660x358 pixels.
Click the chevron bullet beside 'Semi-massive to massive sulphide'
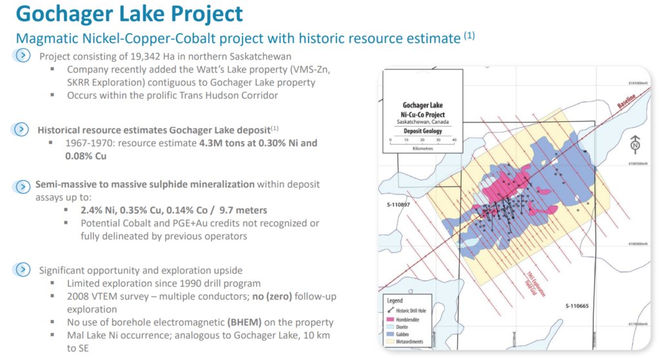point(23,186)
